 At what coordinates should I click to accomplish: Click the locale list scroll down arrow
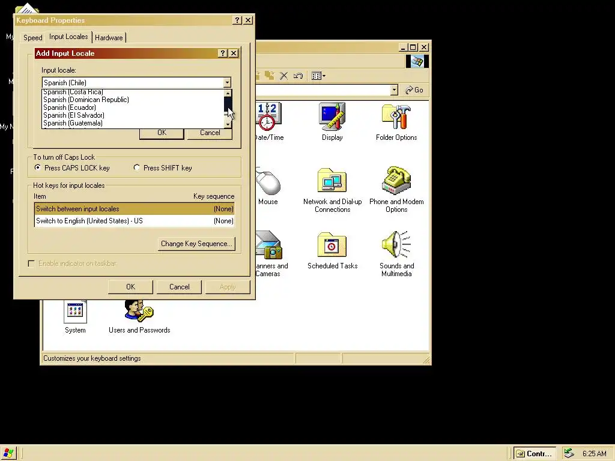pyautogui.click(x=228, y=124)
